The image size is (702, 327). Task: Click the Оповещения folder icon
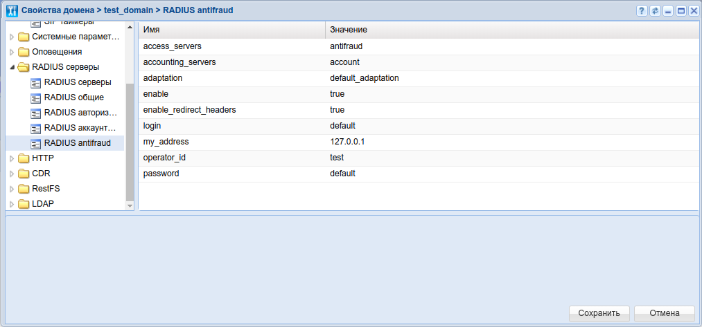(x=24, y=52)
